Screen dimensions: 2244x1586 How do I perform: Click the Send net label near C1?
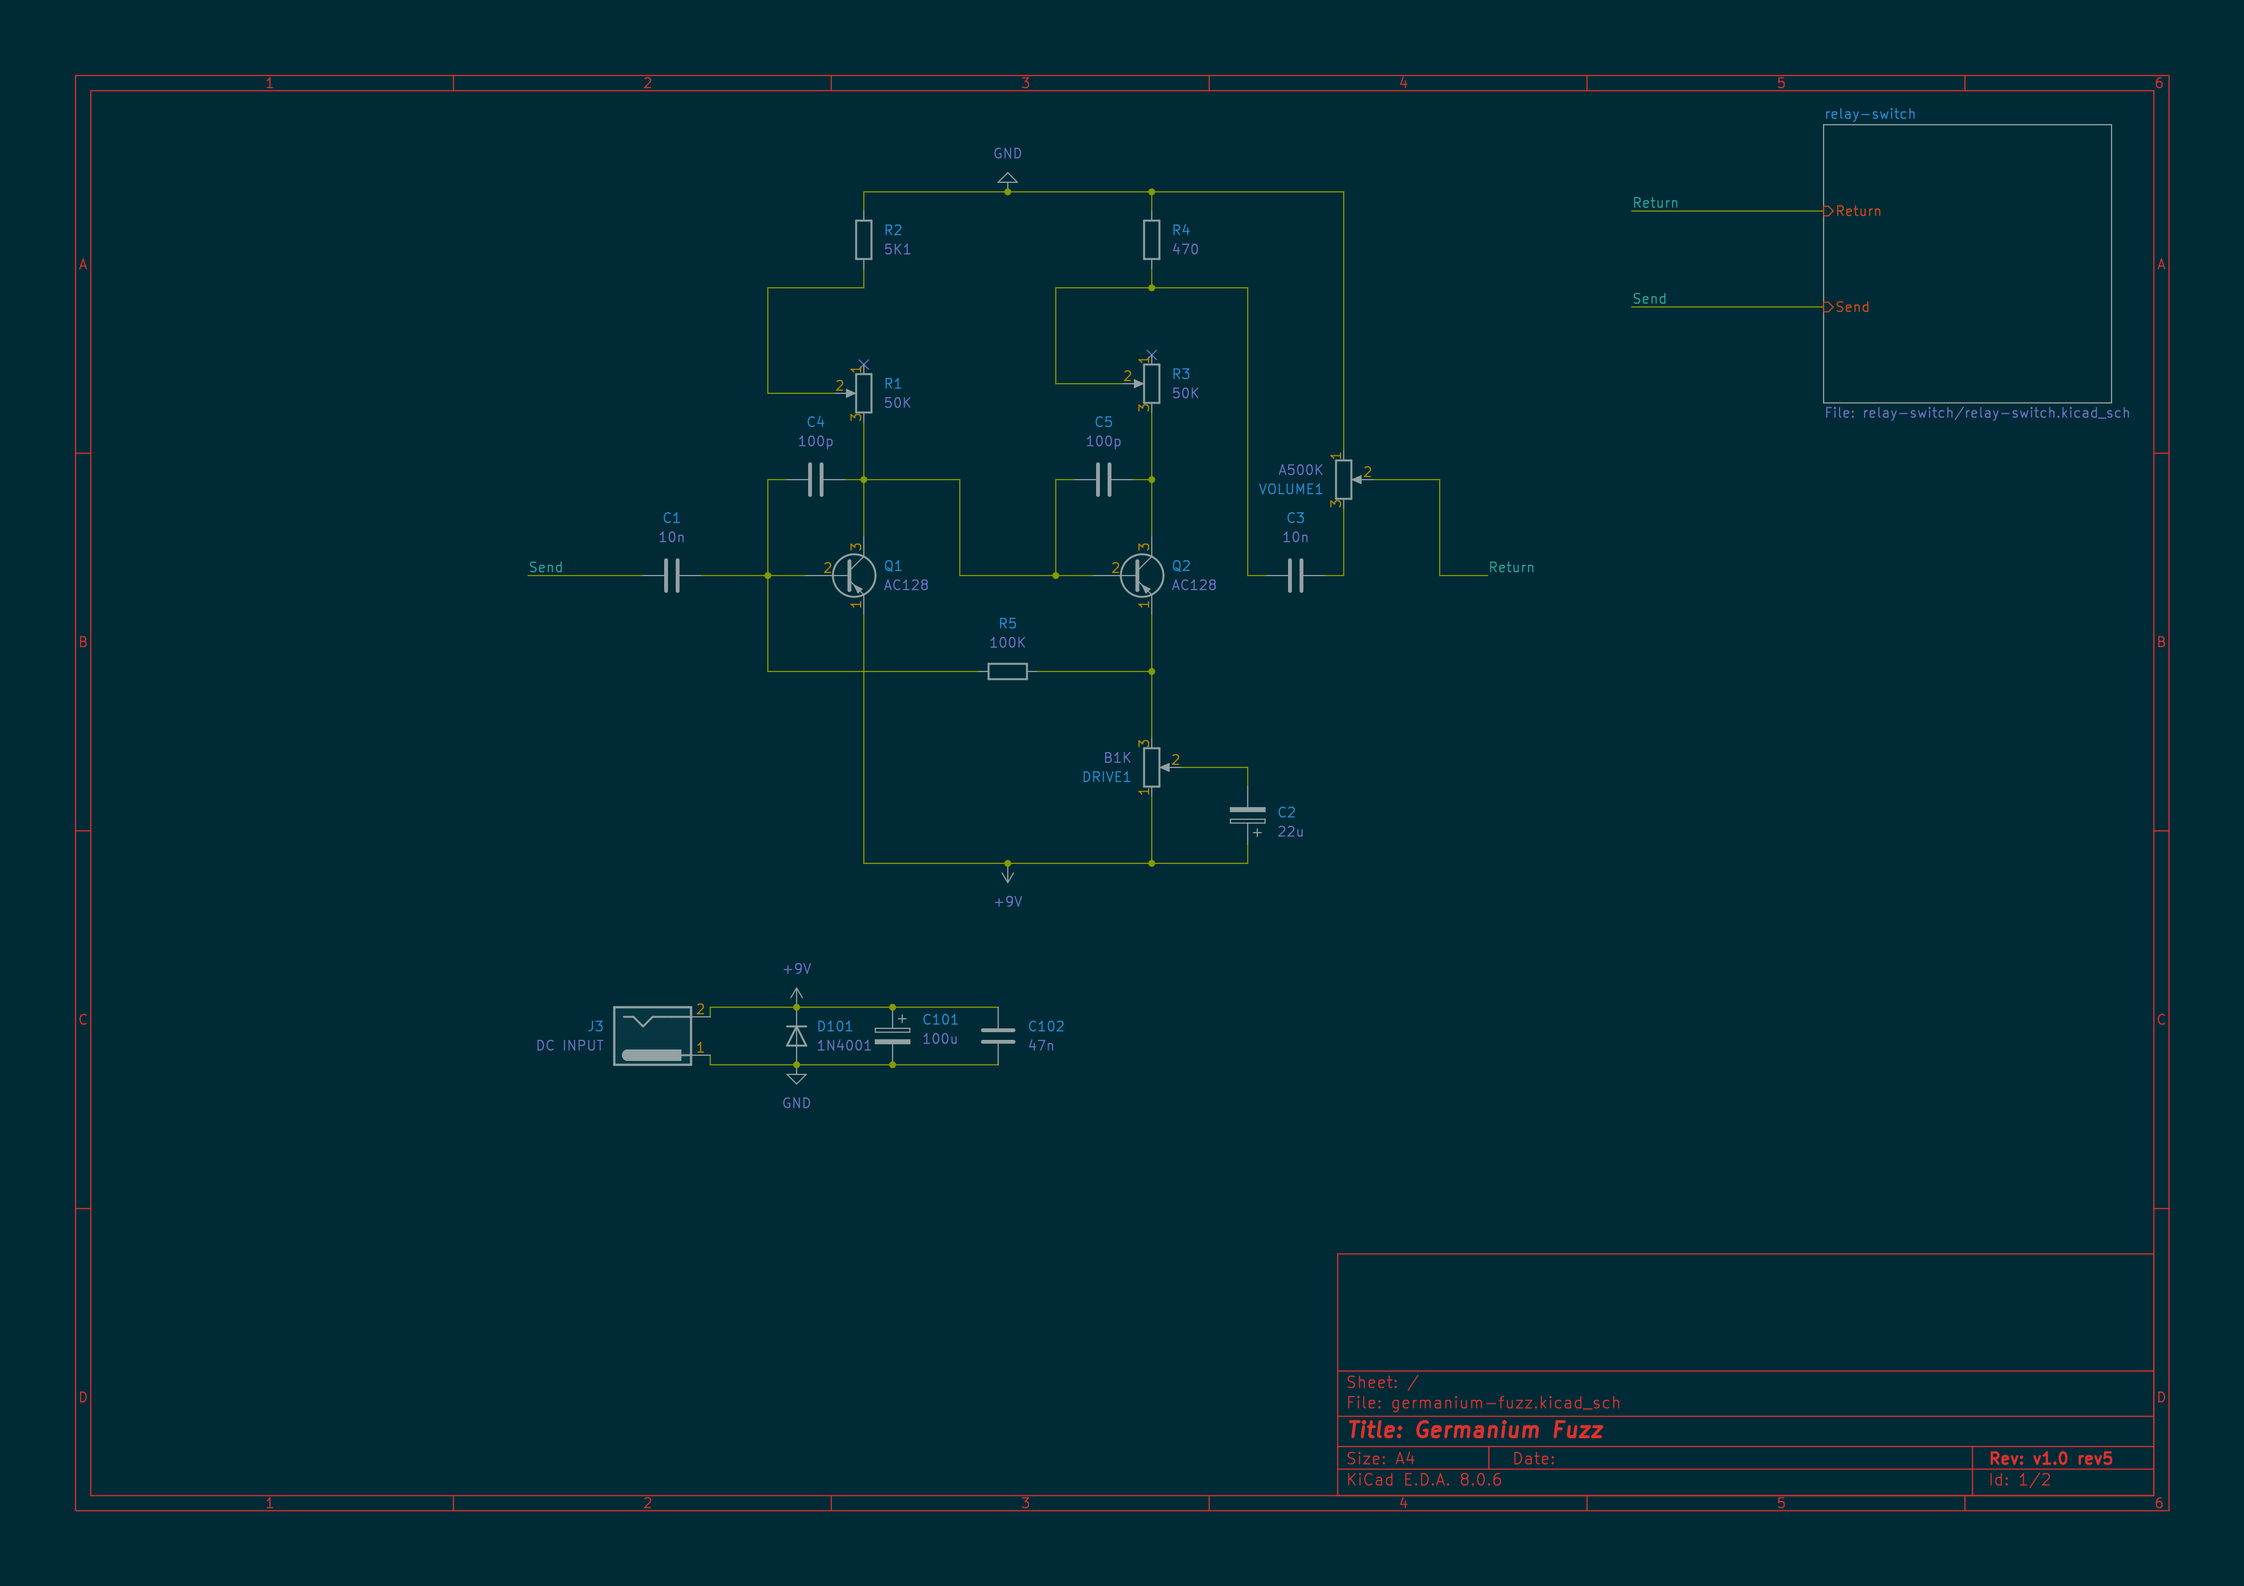[x=545, y=567]
